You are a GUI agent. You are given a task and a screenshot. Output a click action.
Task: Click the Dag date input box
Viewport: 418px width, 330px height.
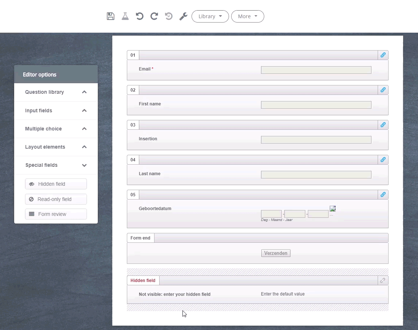(x=271, y=214)
